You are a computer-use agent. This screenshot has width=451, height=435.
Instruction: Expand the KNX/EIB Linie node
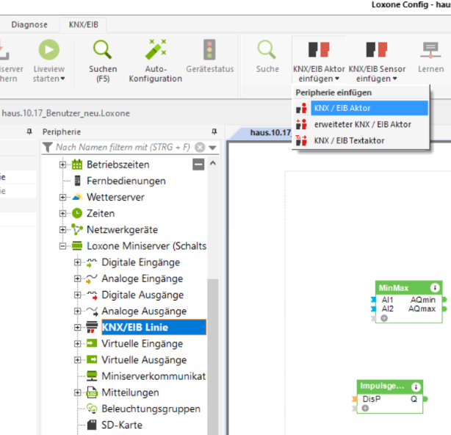(x=77, y=328)
